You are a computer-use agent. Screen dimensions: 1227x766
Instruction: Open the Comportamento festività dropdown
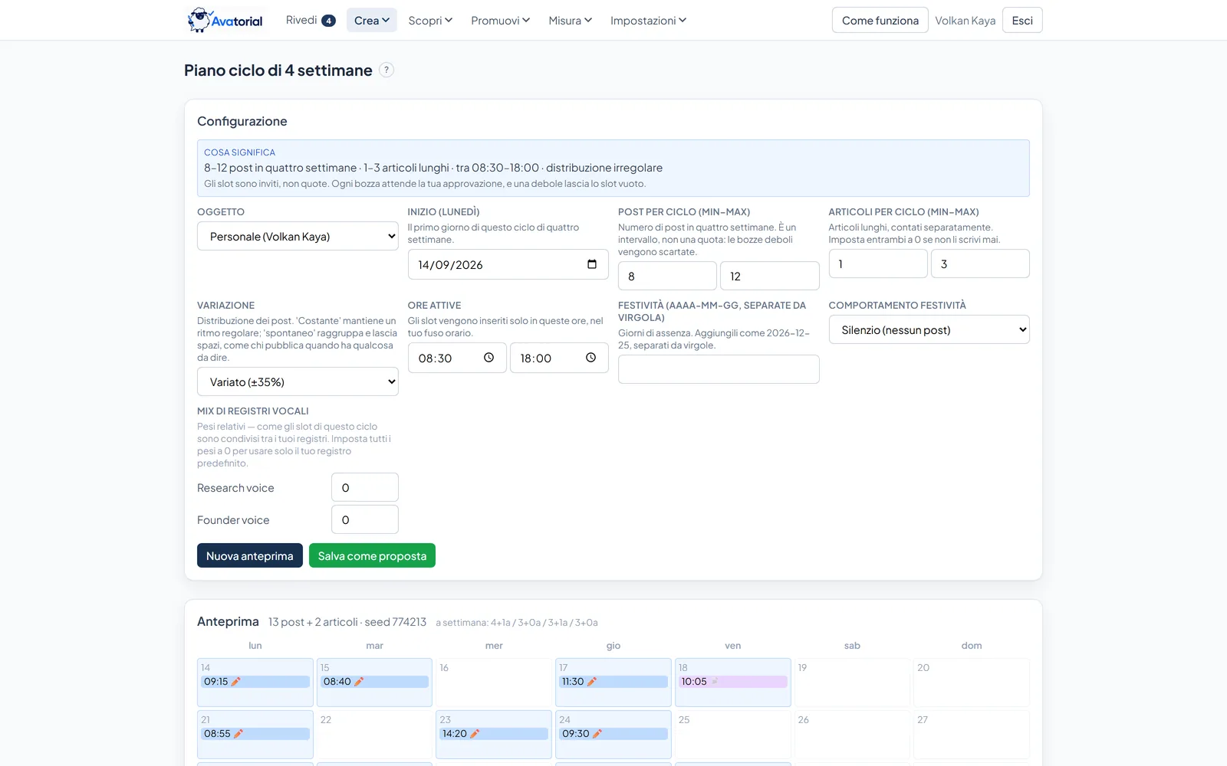[929, 329]
